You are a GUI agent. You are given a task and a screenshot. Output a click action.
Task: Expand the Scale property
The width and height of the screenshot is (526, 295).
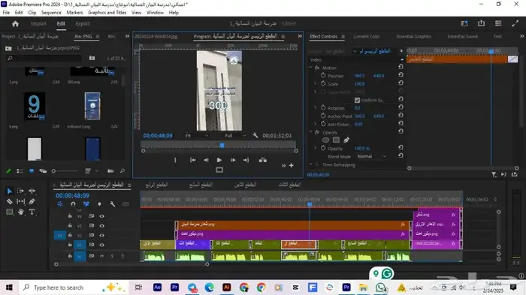[315, 83]
